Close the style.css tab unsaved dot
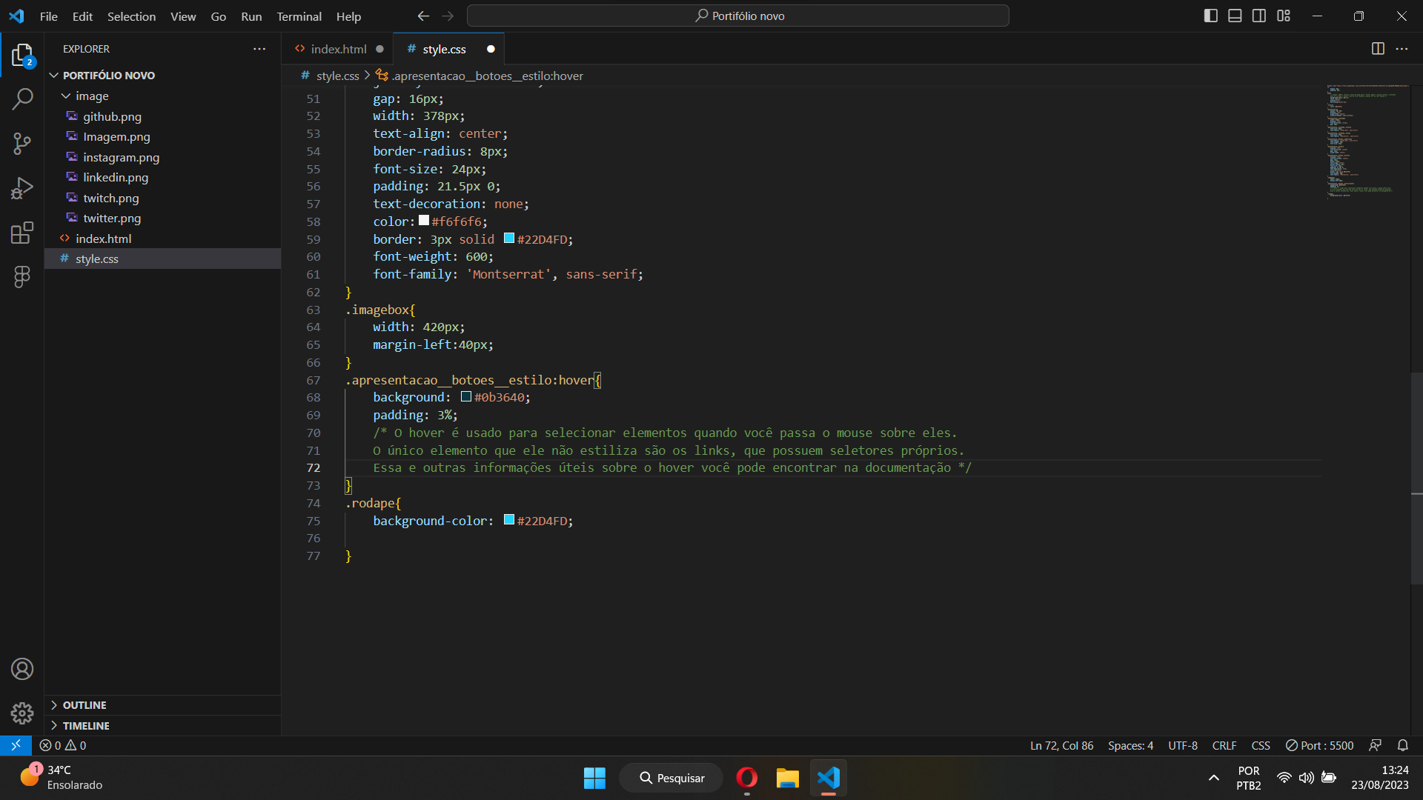 pos(491,49)
